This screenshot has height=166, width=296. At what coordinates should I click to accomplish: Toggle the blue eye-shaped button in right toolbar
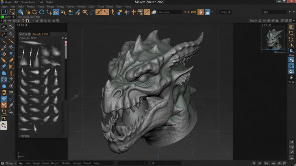pyautogui.click(x=291, y=71)
